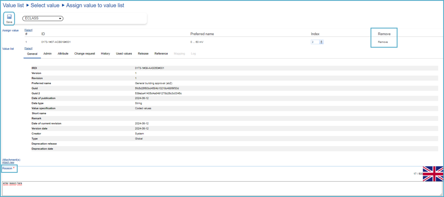444x197 pixels.
Task: Select the Reference tab
Action: (x=161, y=54)
